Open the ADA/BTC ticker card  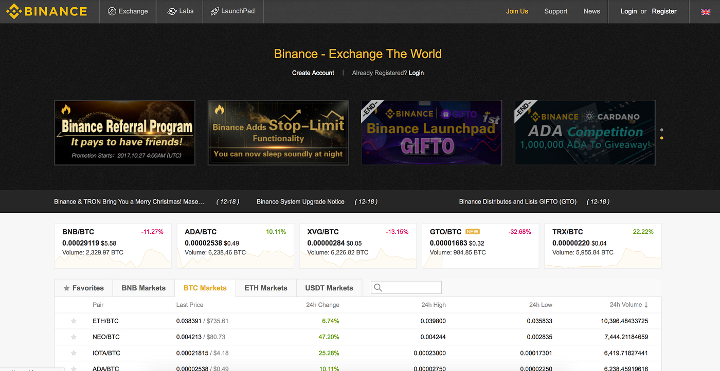click(x=235, y=246)
